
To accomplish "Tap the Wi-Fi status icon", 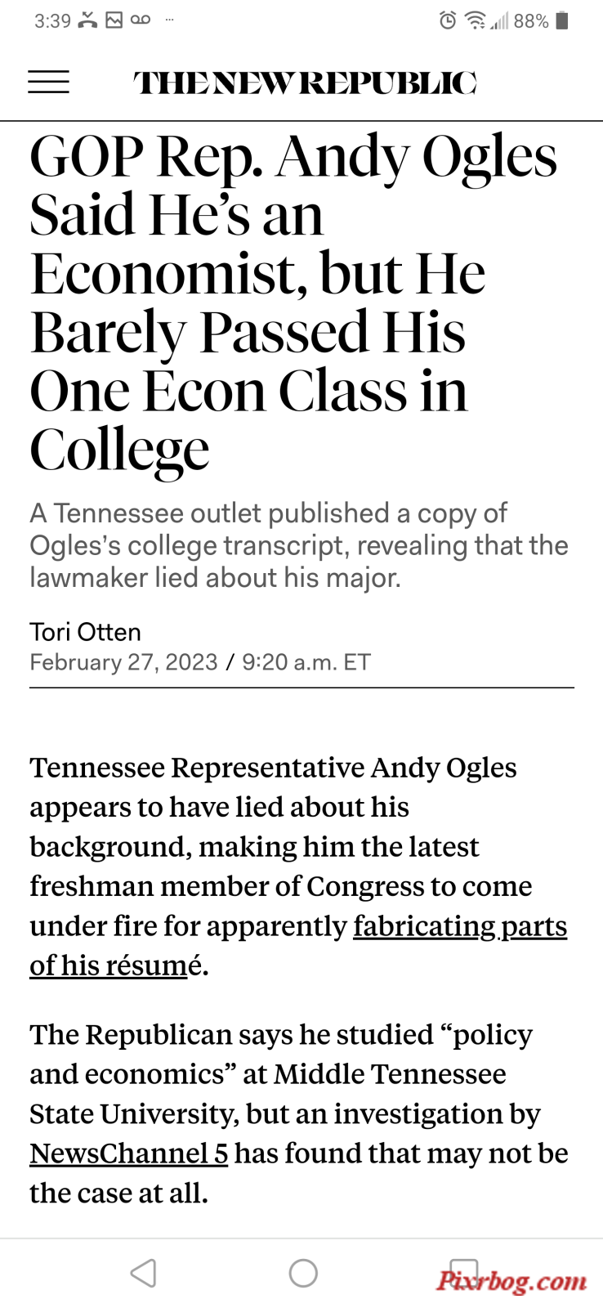I will pyautogui.click(x=475, y=20).
